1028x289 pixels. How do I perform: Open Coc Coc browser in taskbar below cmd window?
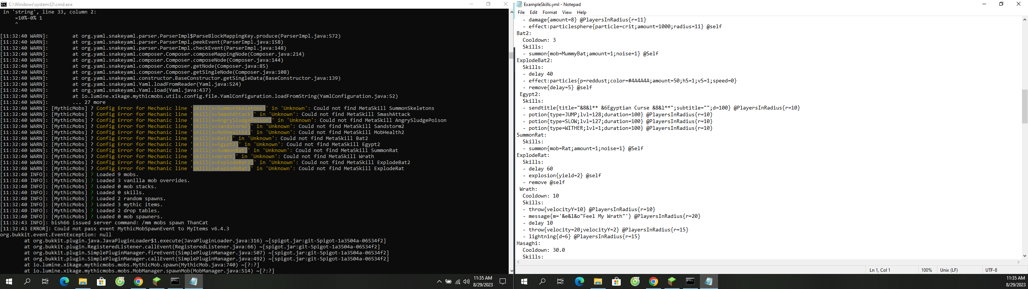[x=120, y=281]
